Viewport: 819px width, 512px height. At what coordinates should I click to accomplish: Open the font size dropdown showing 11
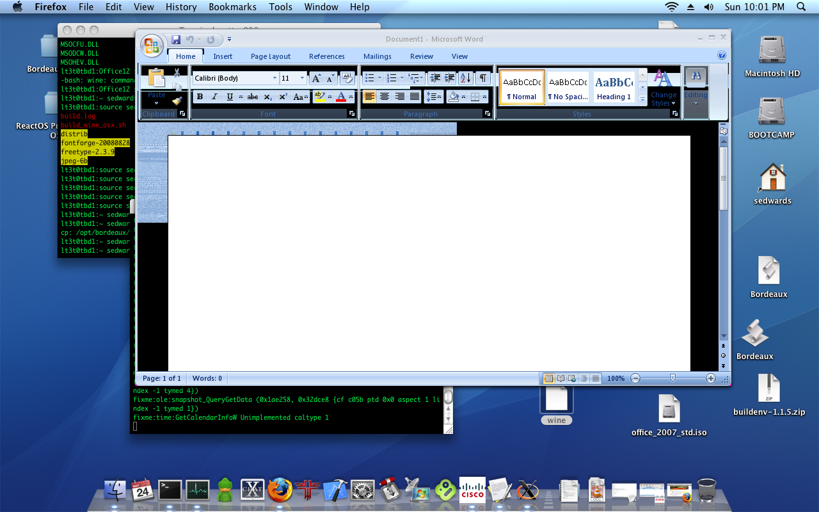pyautogui.click(x=303, y=78)
